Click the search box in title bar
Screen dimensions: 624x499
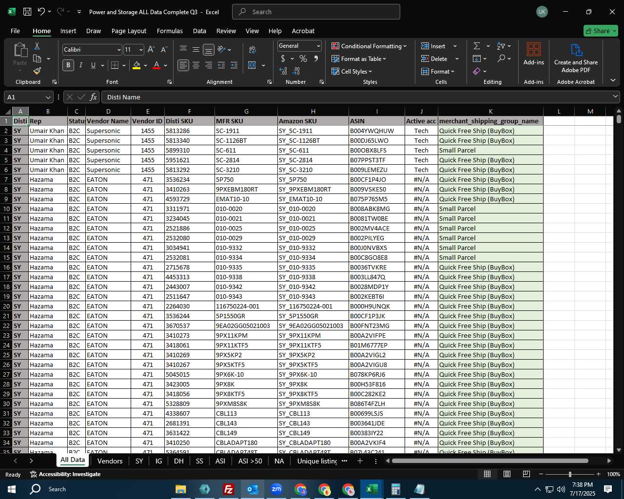point(316,12)
